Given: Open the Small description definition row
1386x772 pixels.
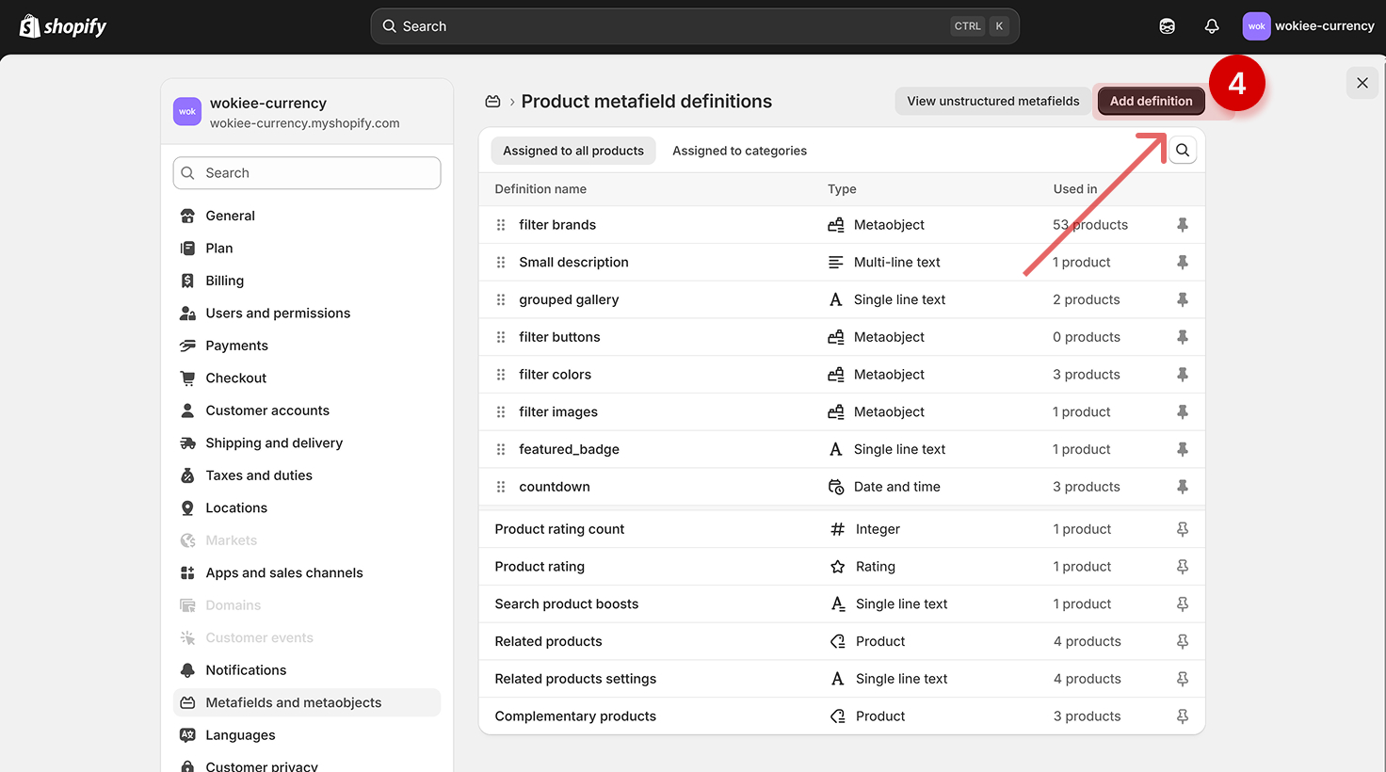Looking at the screenshot, I should pyautogui.click(x=573, y=263).
